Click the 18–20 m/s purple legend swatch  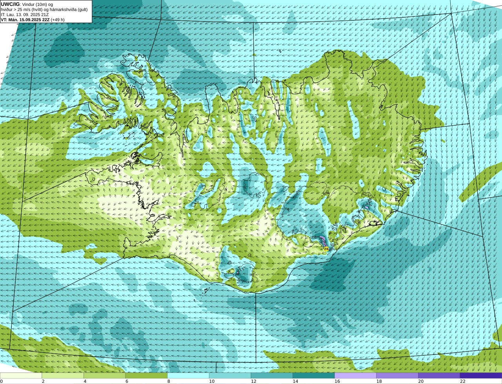[397, 375]
